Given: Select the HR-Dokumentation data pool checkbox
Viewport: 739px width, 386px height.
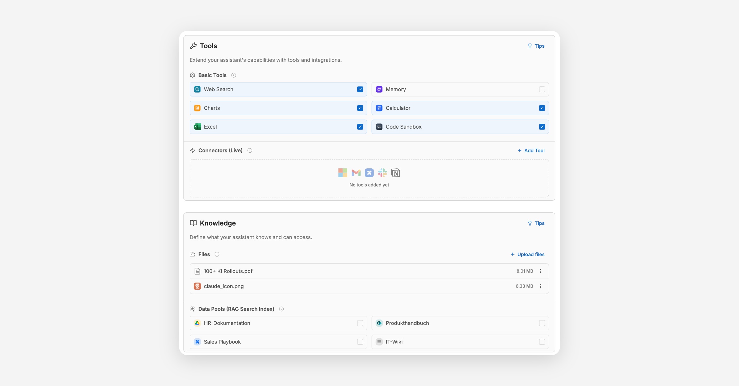Looking at the screenshot, I should point(360,323).
